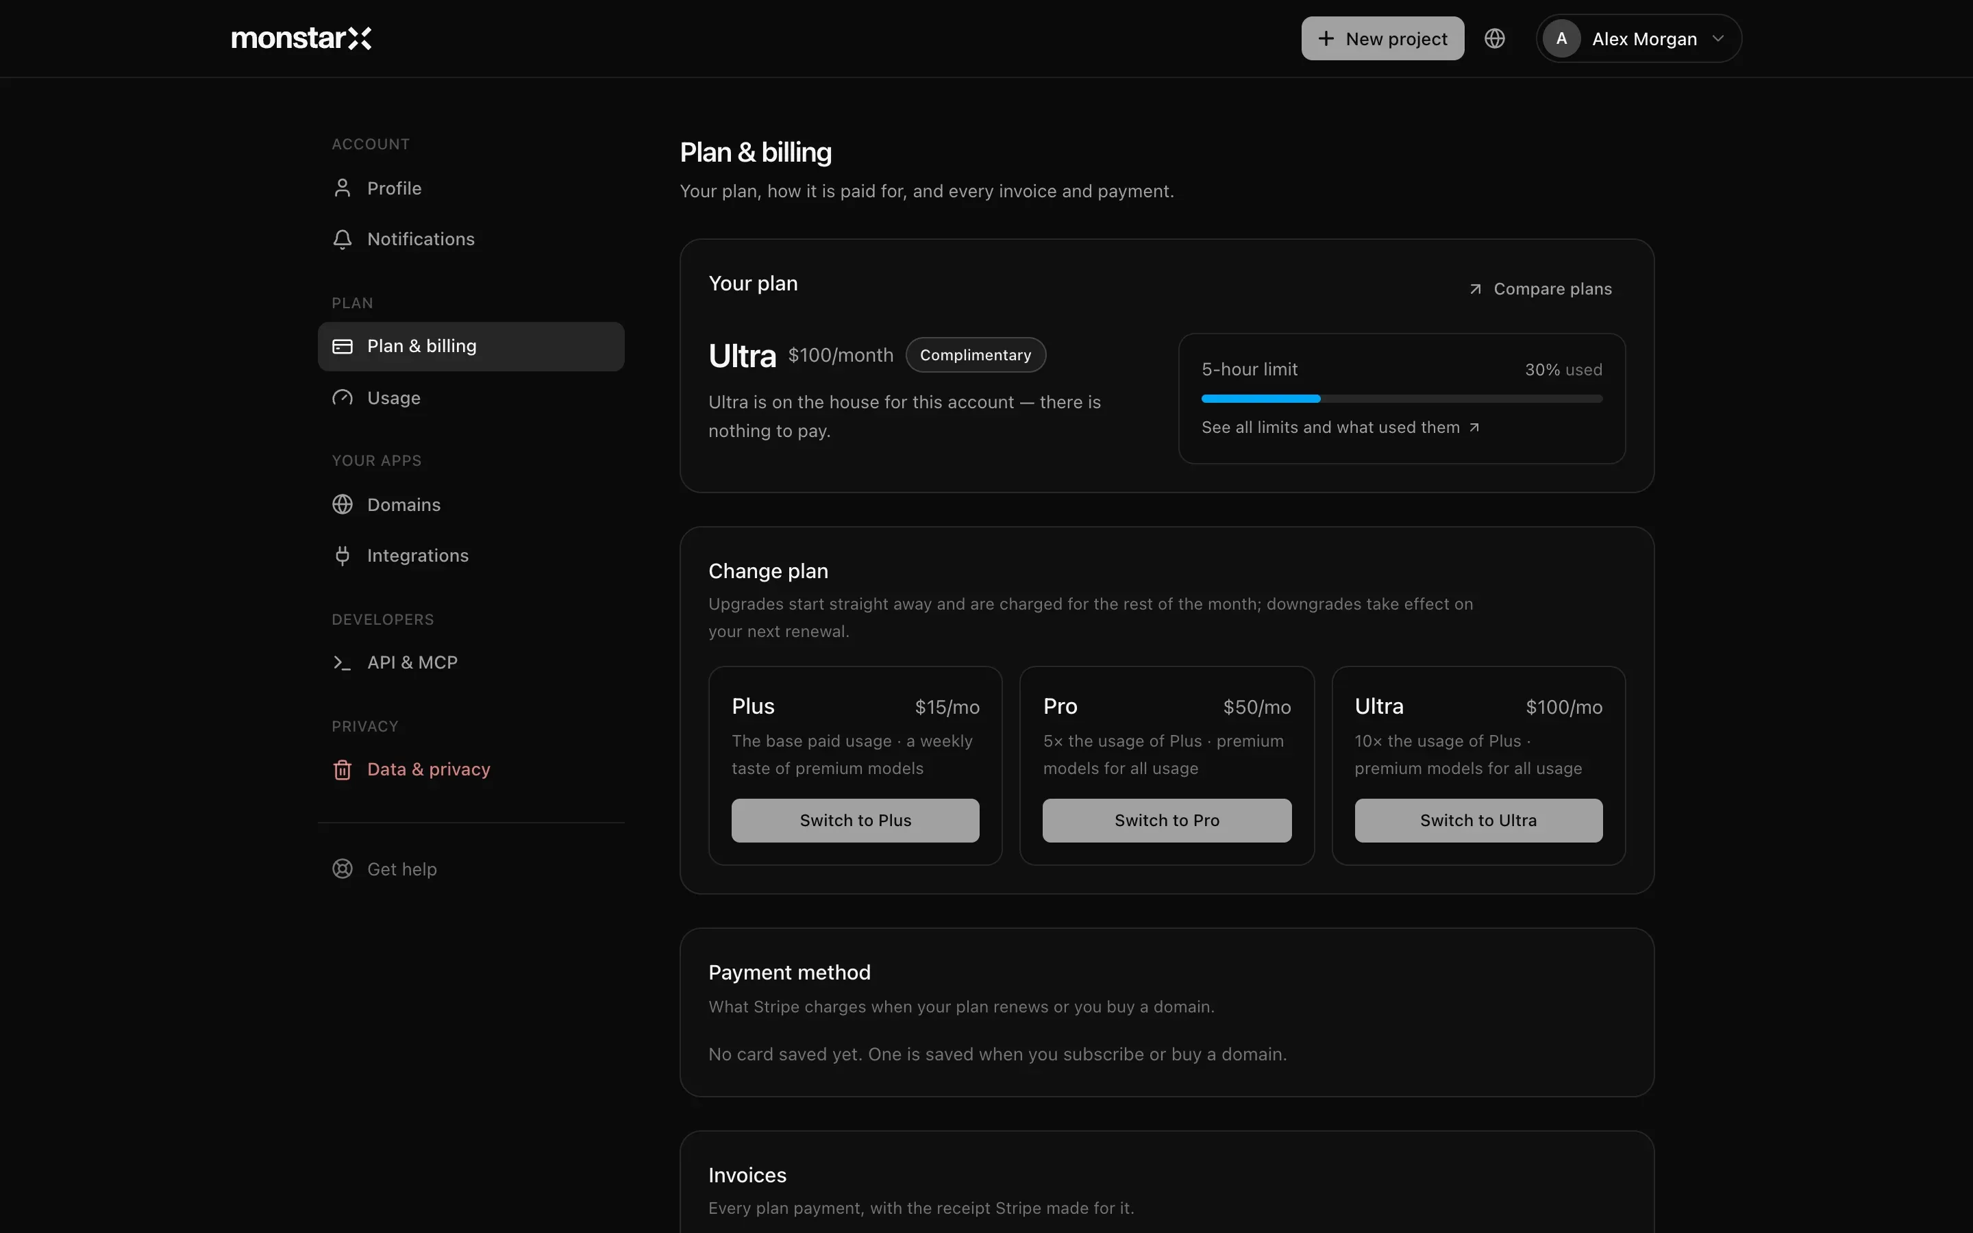Click Switch to Plus button
This screenshot has width=1973, height=1233.
tap(855, 821)
